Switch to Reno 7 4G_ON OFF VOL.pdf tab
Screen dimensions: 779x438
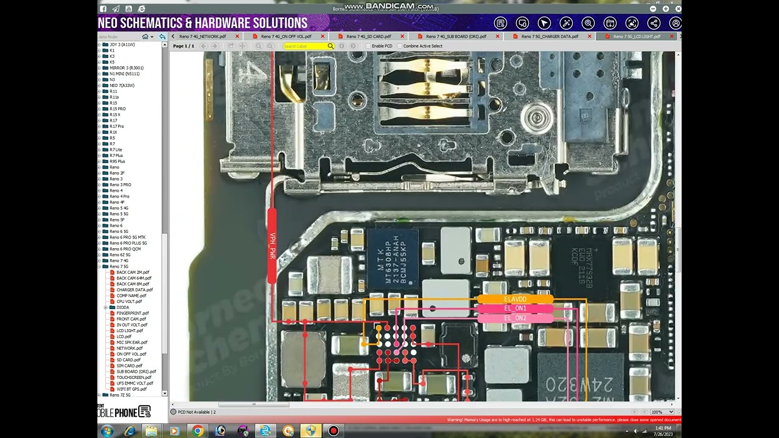tap(286, 36)
